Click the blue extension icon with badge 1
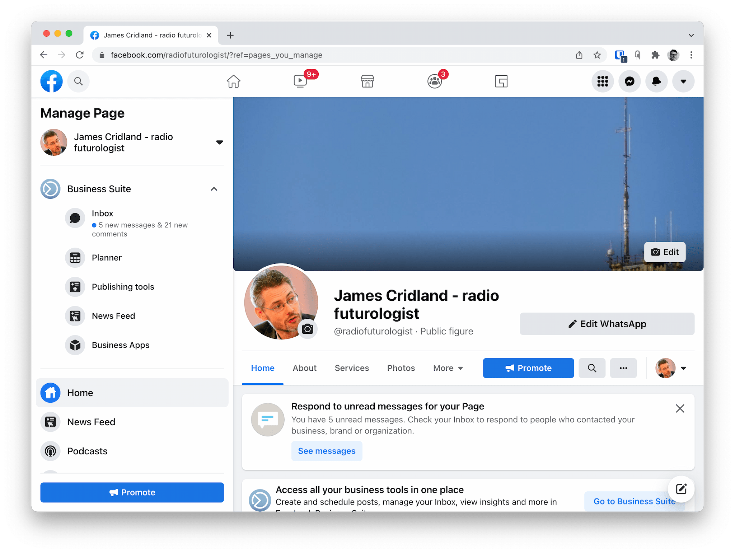This screenshot has width=735, height=553. tap(620, 56)
